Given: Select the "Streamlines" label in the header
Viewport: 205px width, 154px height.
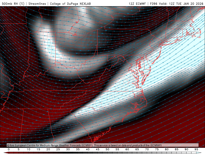Looking at the screenshot, I should (37, 4).
